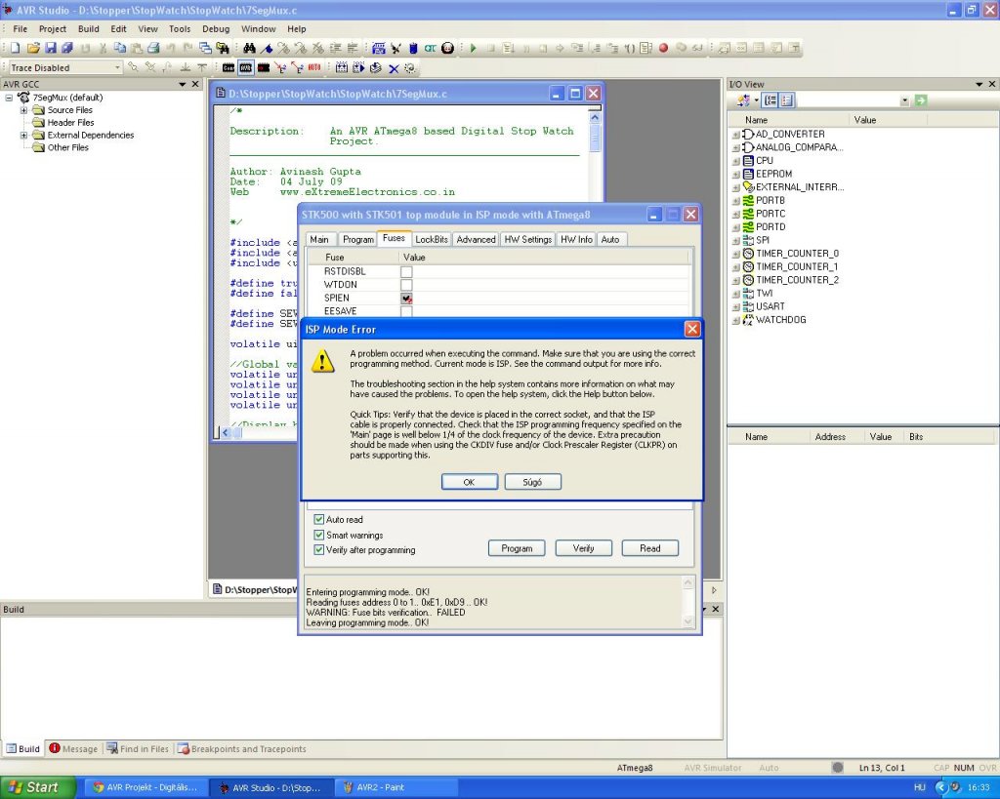Close the ISP Mode Error dialog
This screenshot has width=1000, height=799.
(692, 329)
